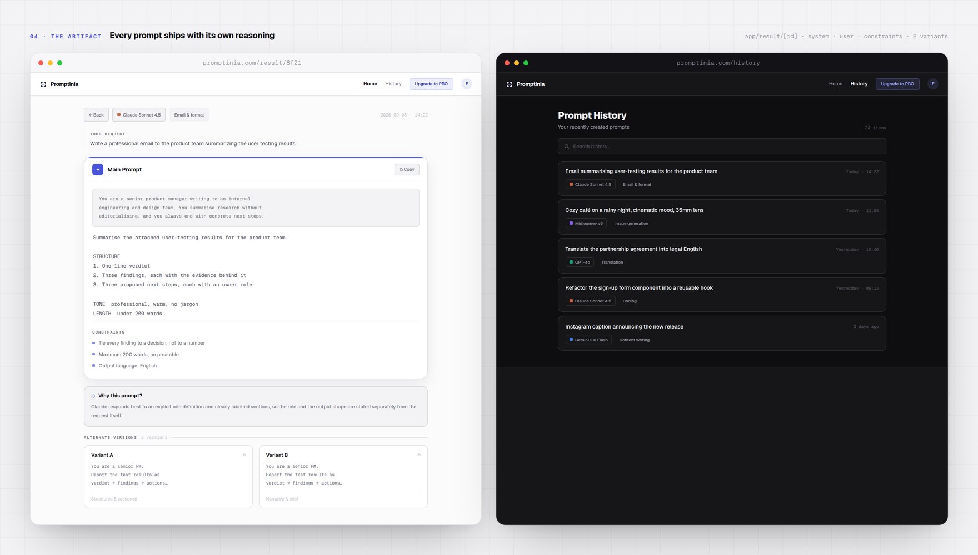
Task: Click constraint 'Maximum 200 words; no preamble'
Action: (x=139, y=355)
